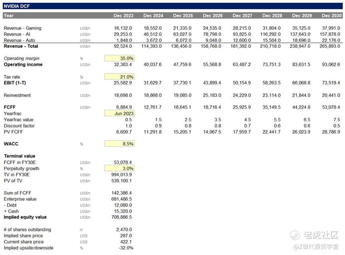Select AI revenue value 29,253.0

(123, 34)
